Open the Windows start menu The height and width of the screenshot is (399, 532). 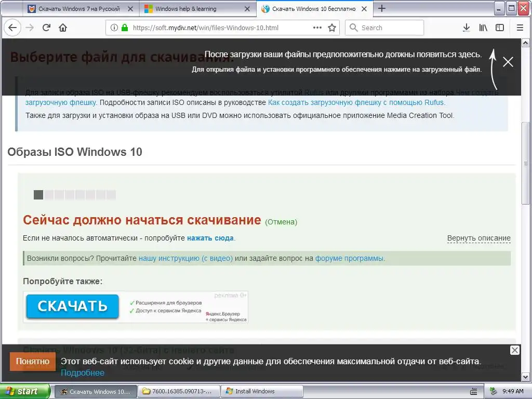coord(24,391)
